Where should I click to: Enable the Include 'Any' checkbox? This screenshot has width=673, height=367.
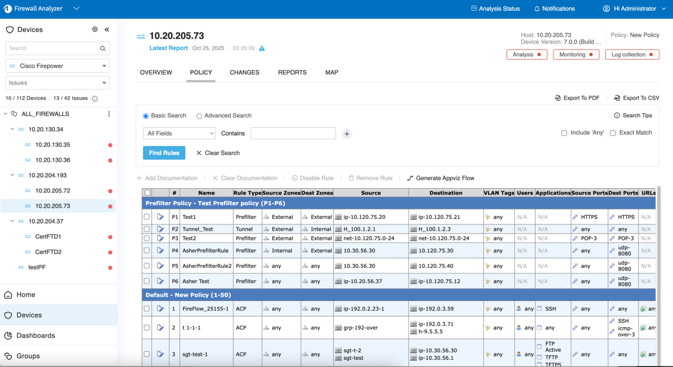click(x=564, y=133)
